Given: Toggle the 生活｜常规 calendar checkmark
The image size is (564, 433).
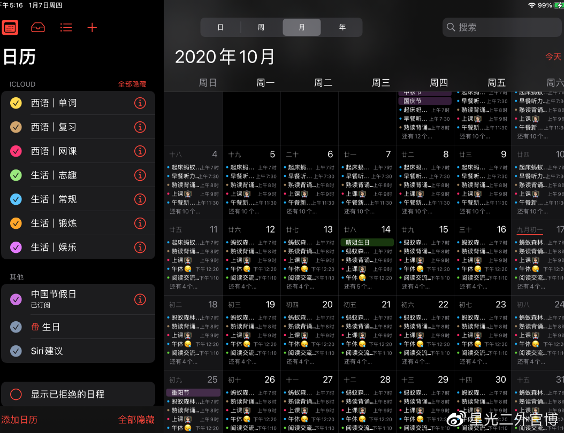Looking at the screenshot, I should (16, 199).
